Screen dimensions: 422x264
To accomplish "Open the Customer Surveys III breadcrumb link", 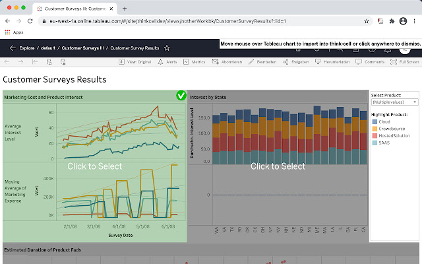I will pyautogui.click(x=82, y=48).
